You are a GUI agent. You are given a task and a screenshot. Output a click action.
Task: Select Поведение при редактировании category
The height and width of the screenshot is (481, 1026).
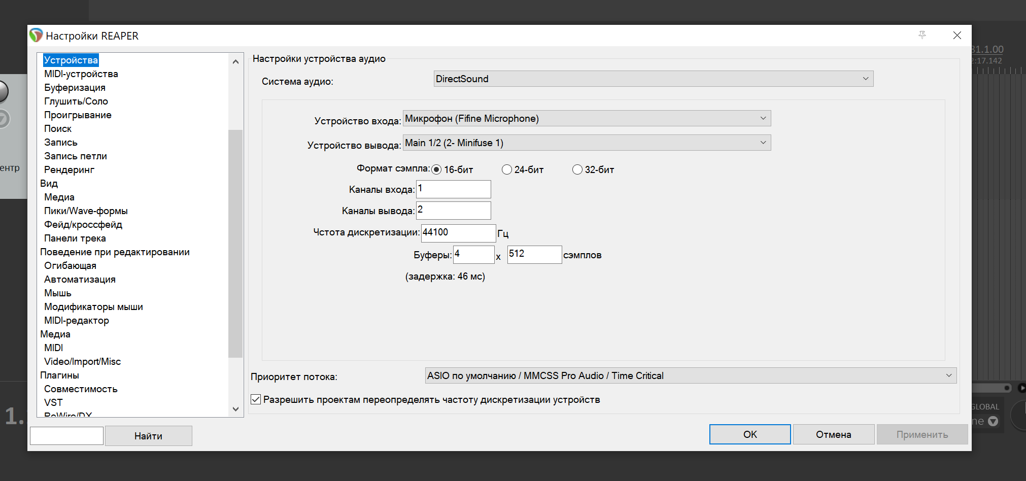point(115,252)
